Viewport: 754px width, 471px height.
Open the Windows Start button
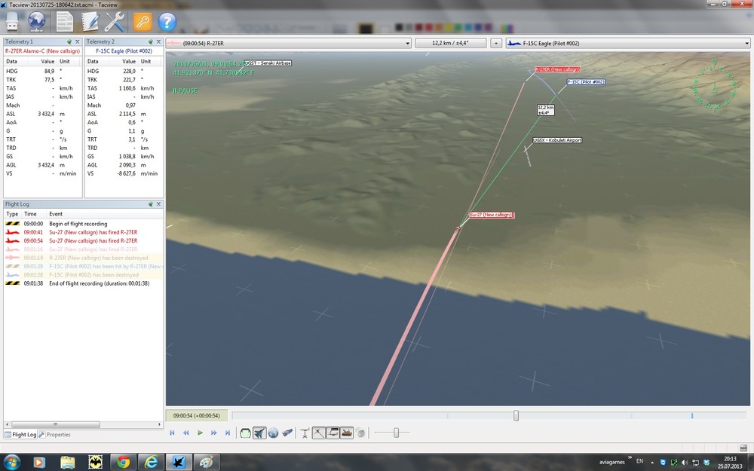[11, 463]
